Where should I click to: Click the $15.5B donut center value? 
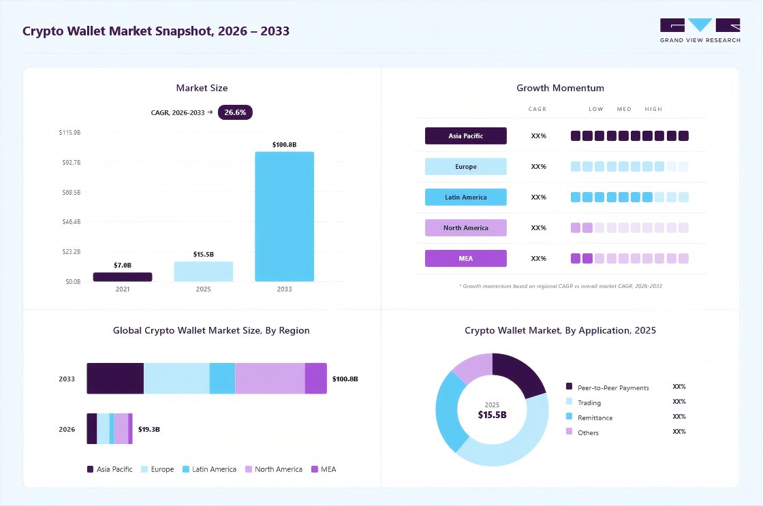492,415
